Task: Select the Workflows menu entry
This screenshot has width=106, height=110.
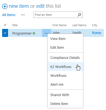Action: click(x=65, y=75)
